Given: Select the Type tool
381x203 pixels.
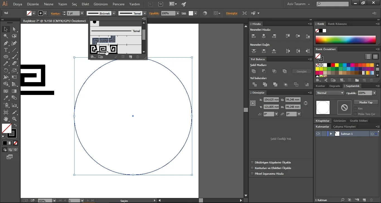Looking at the screenshot, I should point(6,50).
